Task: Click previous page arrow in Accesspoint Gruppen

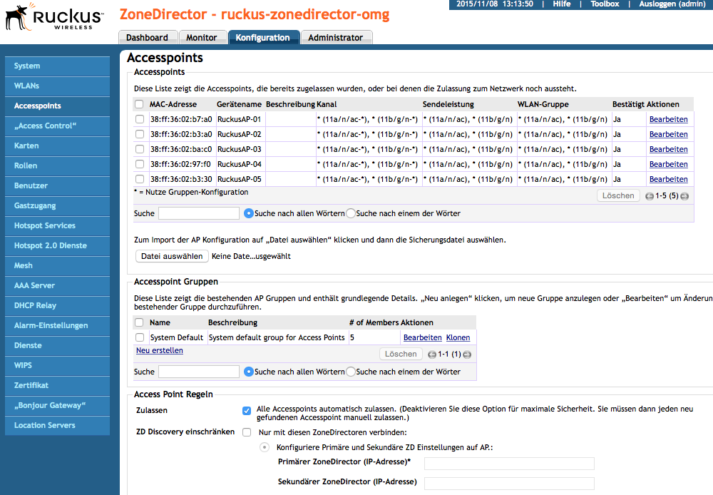Action: (x=431, y=354)
